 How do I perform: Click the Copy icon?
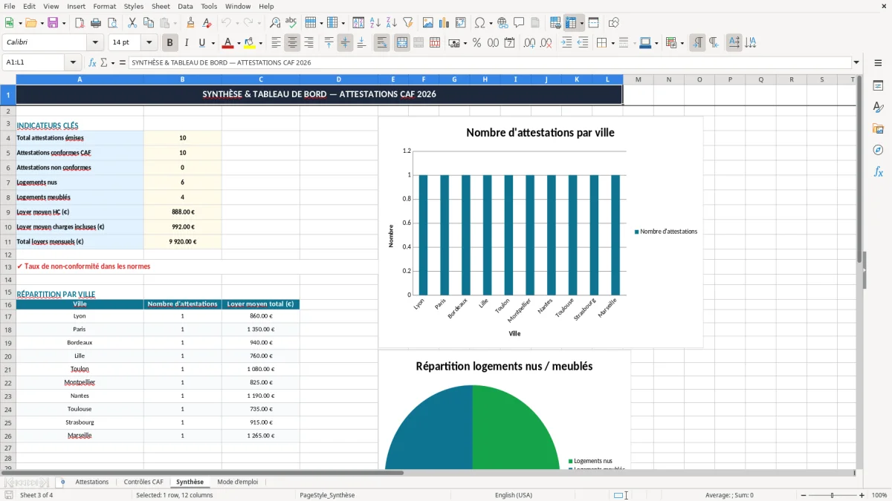(148, 23)
